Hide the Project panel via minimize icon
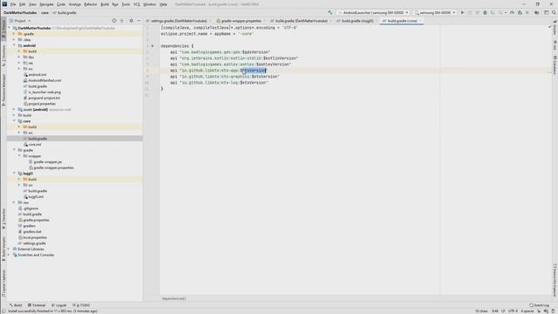558x314 pixels. click(139, 21)
